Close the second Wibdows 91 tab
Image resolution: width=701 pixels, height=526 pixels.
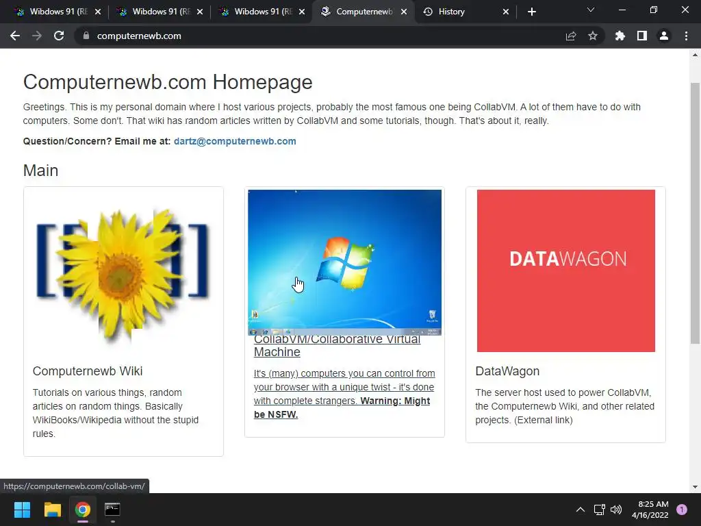coord(200,12)
